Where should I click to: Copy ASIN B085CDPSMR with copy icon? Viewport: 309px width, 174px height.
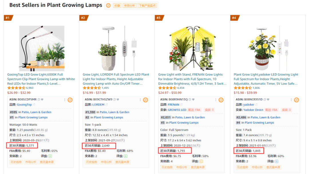point(39,99)
